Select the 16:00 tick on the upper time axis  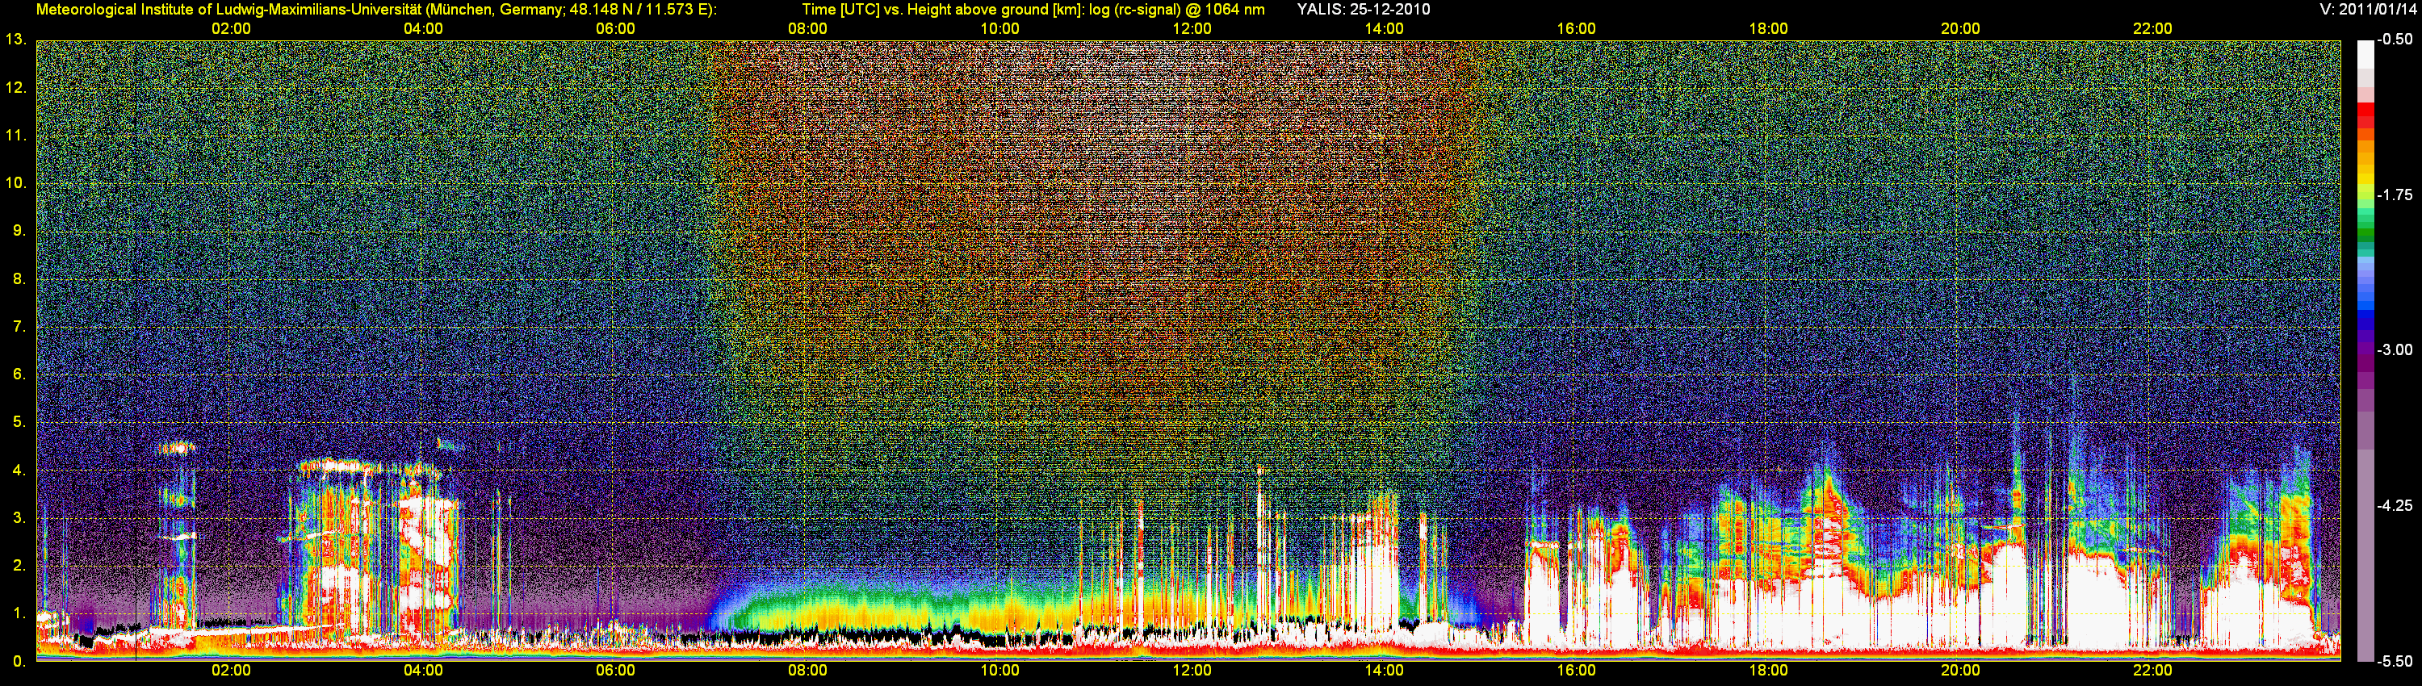pyautogui.click(x=1577, y=29)
